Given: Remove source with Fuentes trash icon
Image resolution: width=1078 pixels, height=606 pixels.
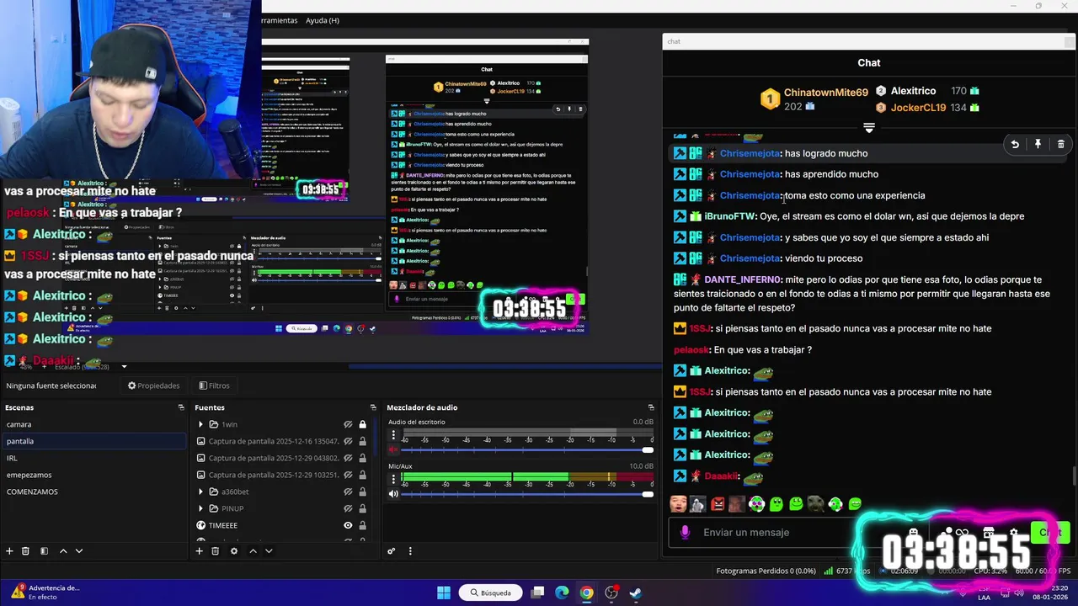Looking at the screenshot, I should [215, 551].
